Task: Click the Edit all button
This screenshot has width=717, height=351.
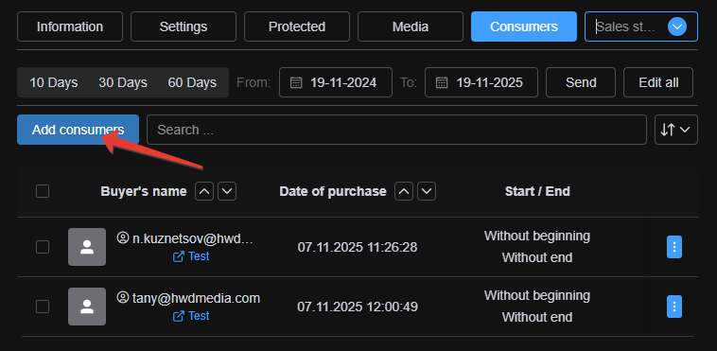Action: [658, 82]
